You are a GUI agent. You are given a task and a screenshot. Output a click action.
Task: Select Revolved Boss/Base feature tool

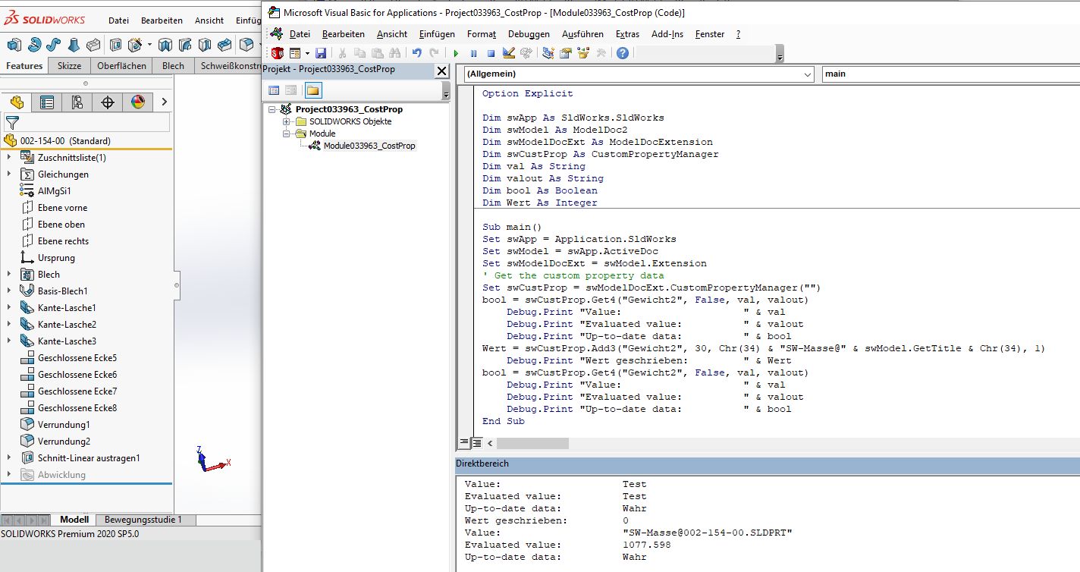tap(35, 44)
